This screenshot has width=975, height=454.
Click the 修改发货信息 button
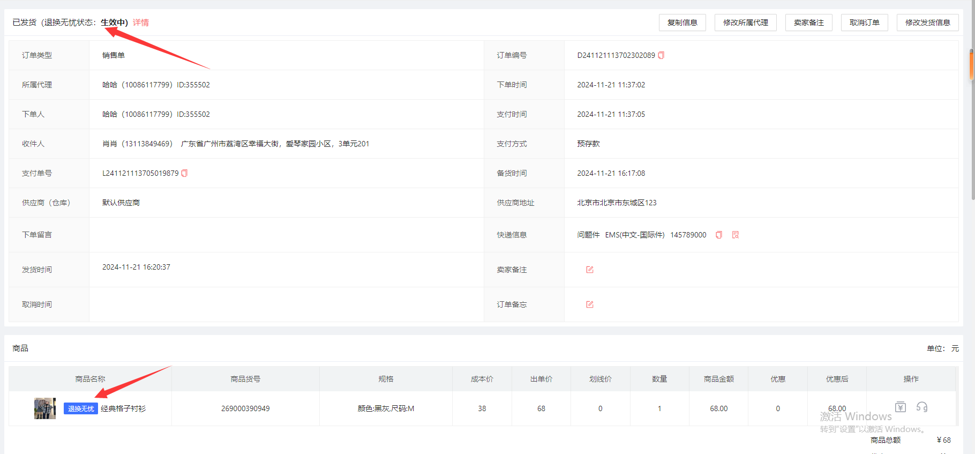[927, 23]
